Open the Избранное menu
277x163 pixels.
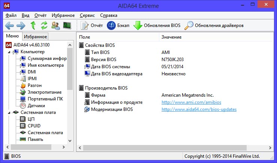63,15
